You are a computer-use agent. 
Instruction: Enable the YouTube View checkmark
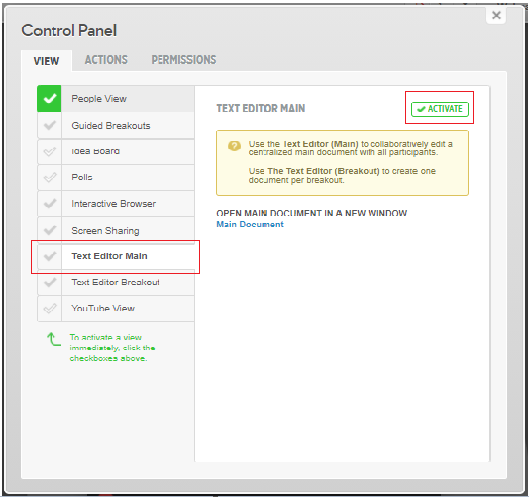point(50,309)
